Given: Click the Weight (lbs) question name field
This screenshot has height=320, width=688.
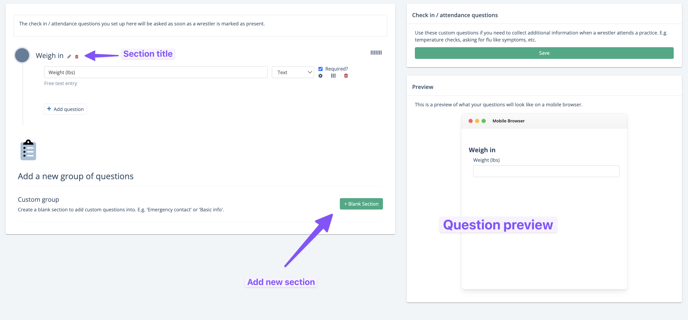Looking at the screenshot, I should click(156, 72).
